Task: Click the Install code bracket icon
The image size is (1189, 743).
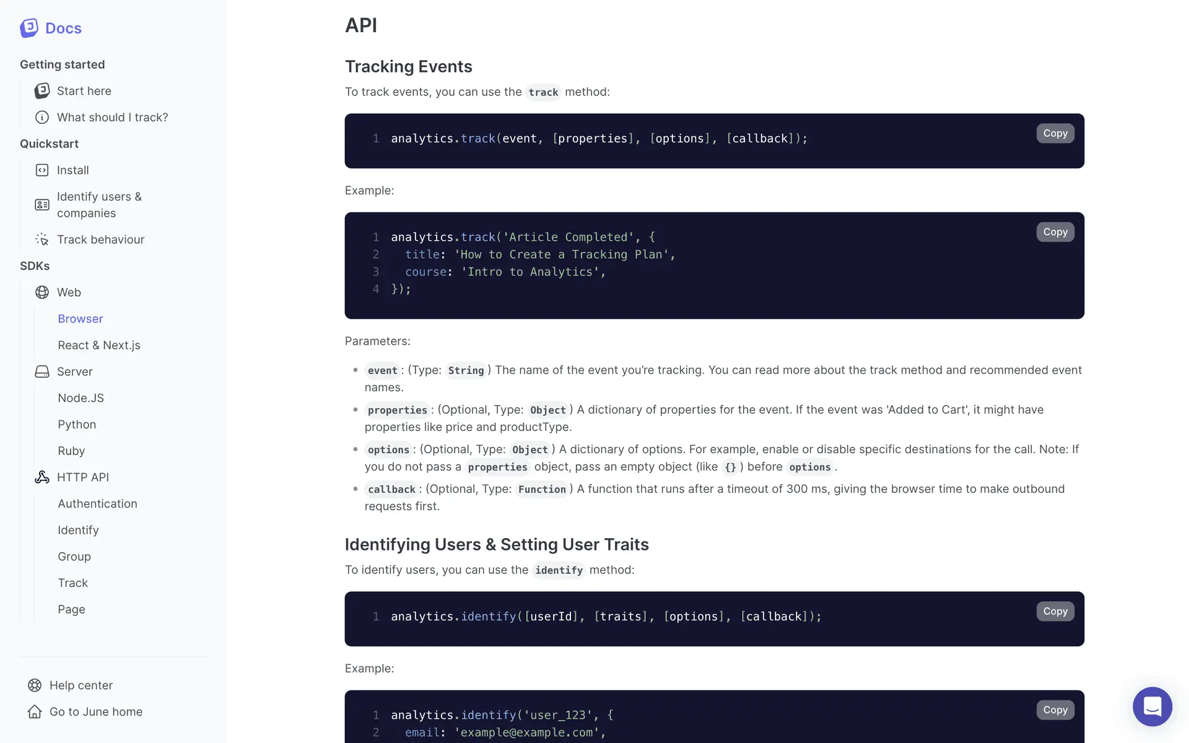Action: (42, 170)
